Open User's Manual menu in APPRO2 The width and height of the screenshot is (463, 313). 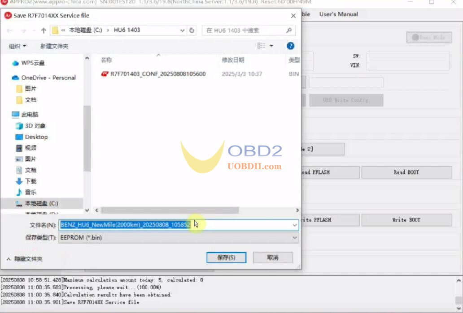[x=338, y=14]
